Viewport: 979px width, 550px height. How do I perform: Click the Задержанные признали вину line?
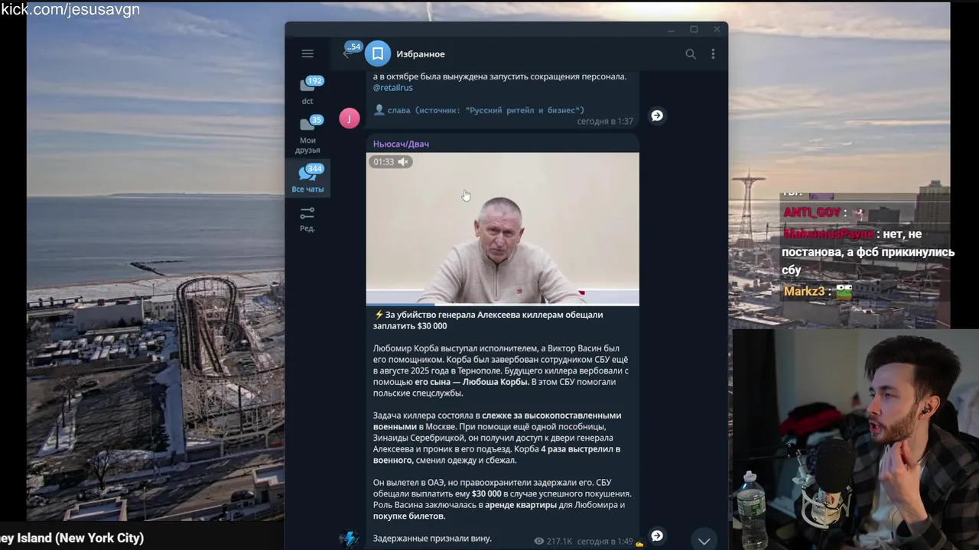(432, 539)
